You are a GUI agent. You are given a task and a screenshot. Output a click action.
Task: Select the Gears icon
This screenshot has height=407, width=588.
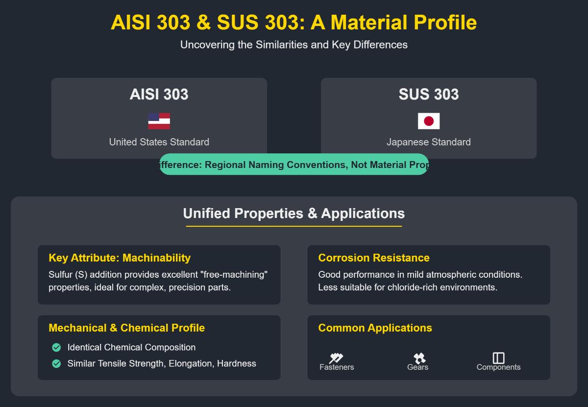(x=418, y=356)
